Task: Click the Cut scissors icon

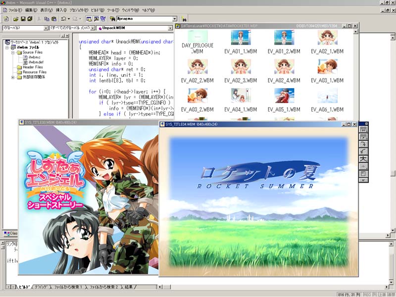Action: coord(39,19)
